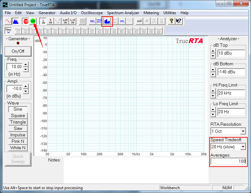Screen dimensions: 251x193
Task: Select the White N noise waveform
Action: [x=18, y=148]
